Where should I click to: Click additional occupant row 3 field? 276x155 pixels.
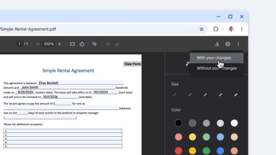pos(63,138)
